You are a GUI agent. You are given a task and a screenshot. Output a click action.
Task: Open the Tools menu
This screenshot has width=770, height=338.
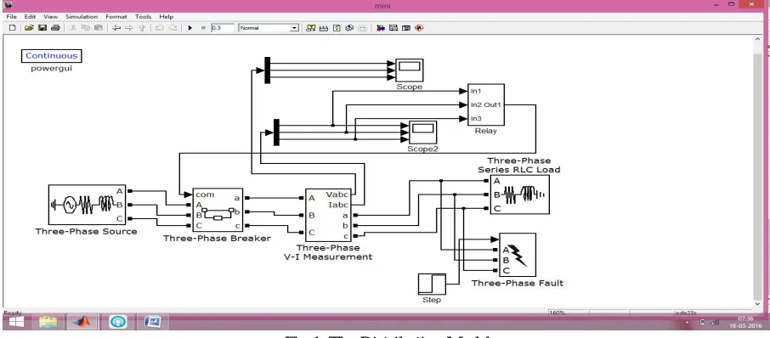[x=144, y=17]
